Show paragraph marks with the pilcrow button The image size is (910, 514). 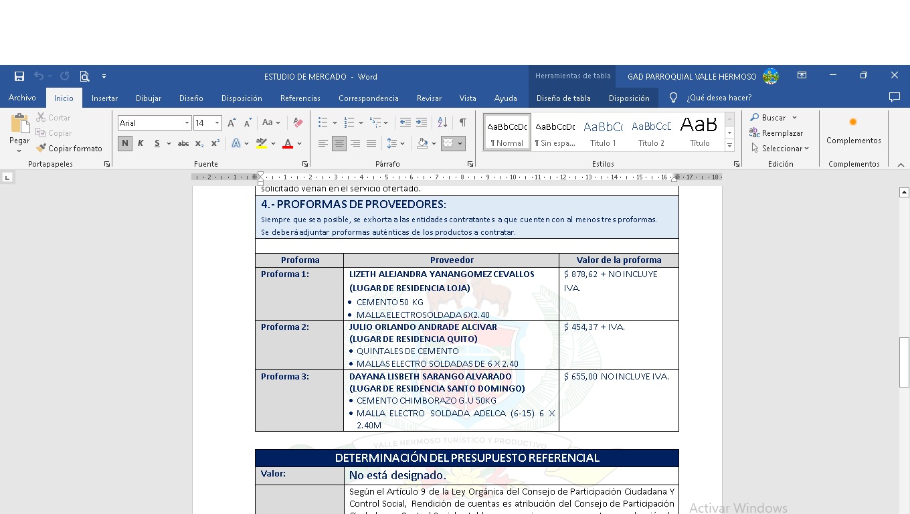click(x=462, y=122)
